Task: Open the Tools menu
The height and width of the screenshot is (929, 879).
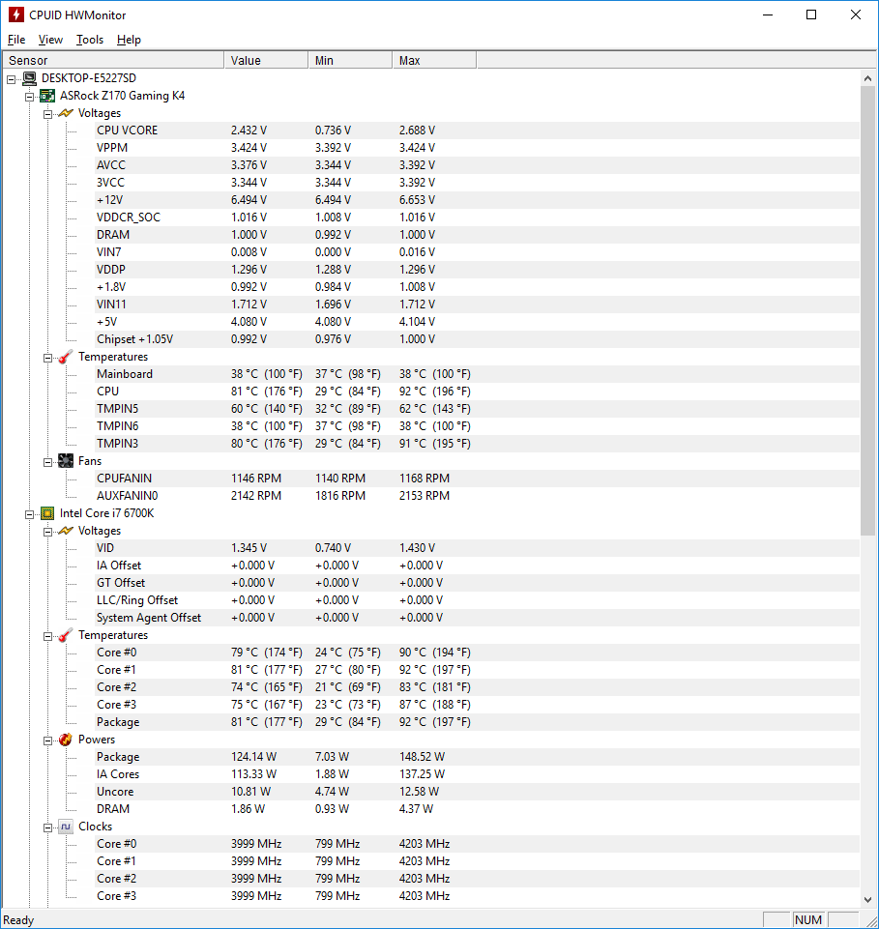Action: point(90,40)
